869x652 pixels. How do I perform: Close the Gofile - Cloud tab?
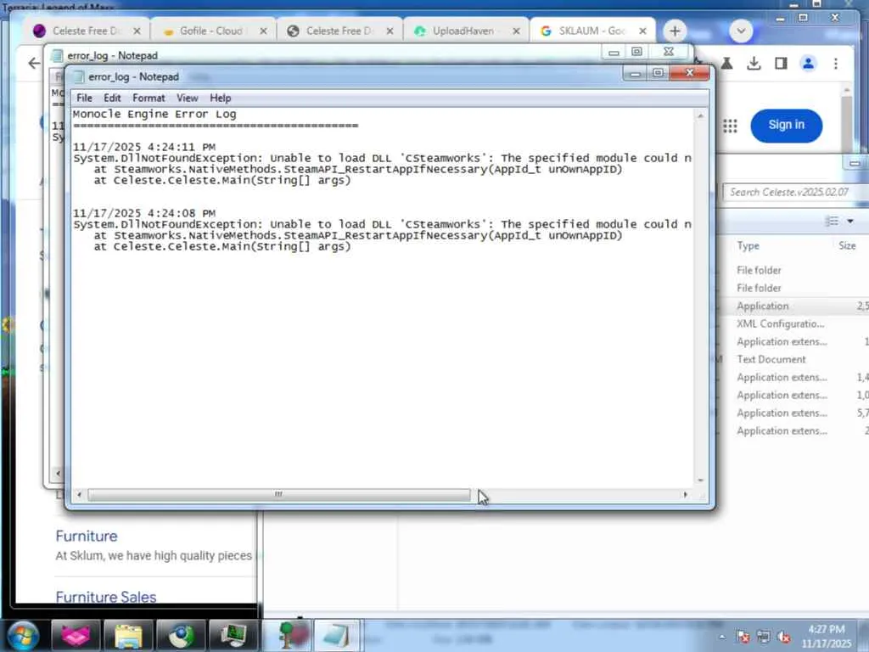[x=264, y=31]
